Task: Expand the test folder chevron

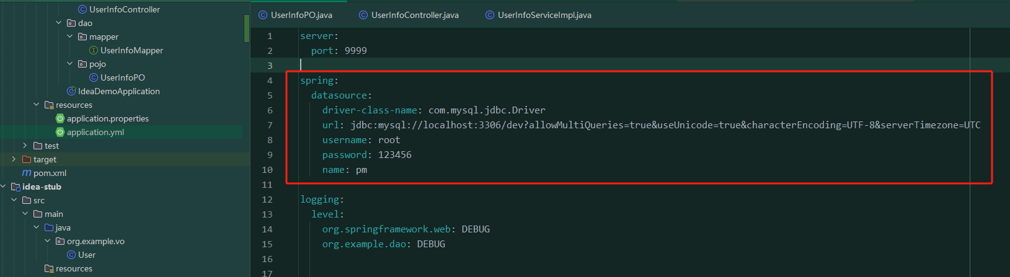Action: 25,146
